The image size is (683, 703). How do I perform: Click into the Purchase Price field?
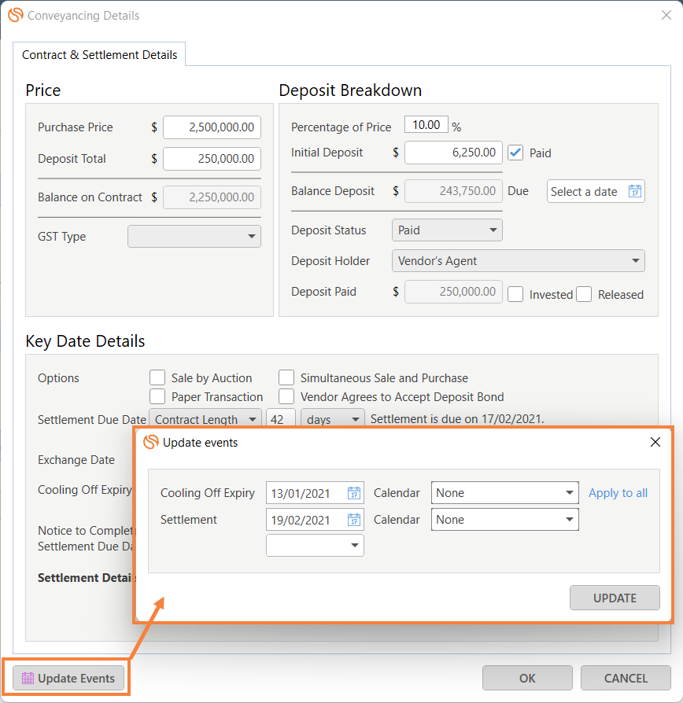[x=212, y=127]
